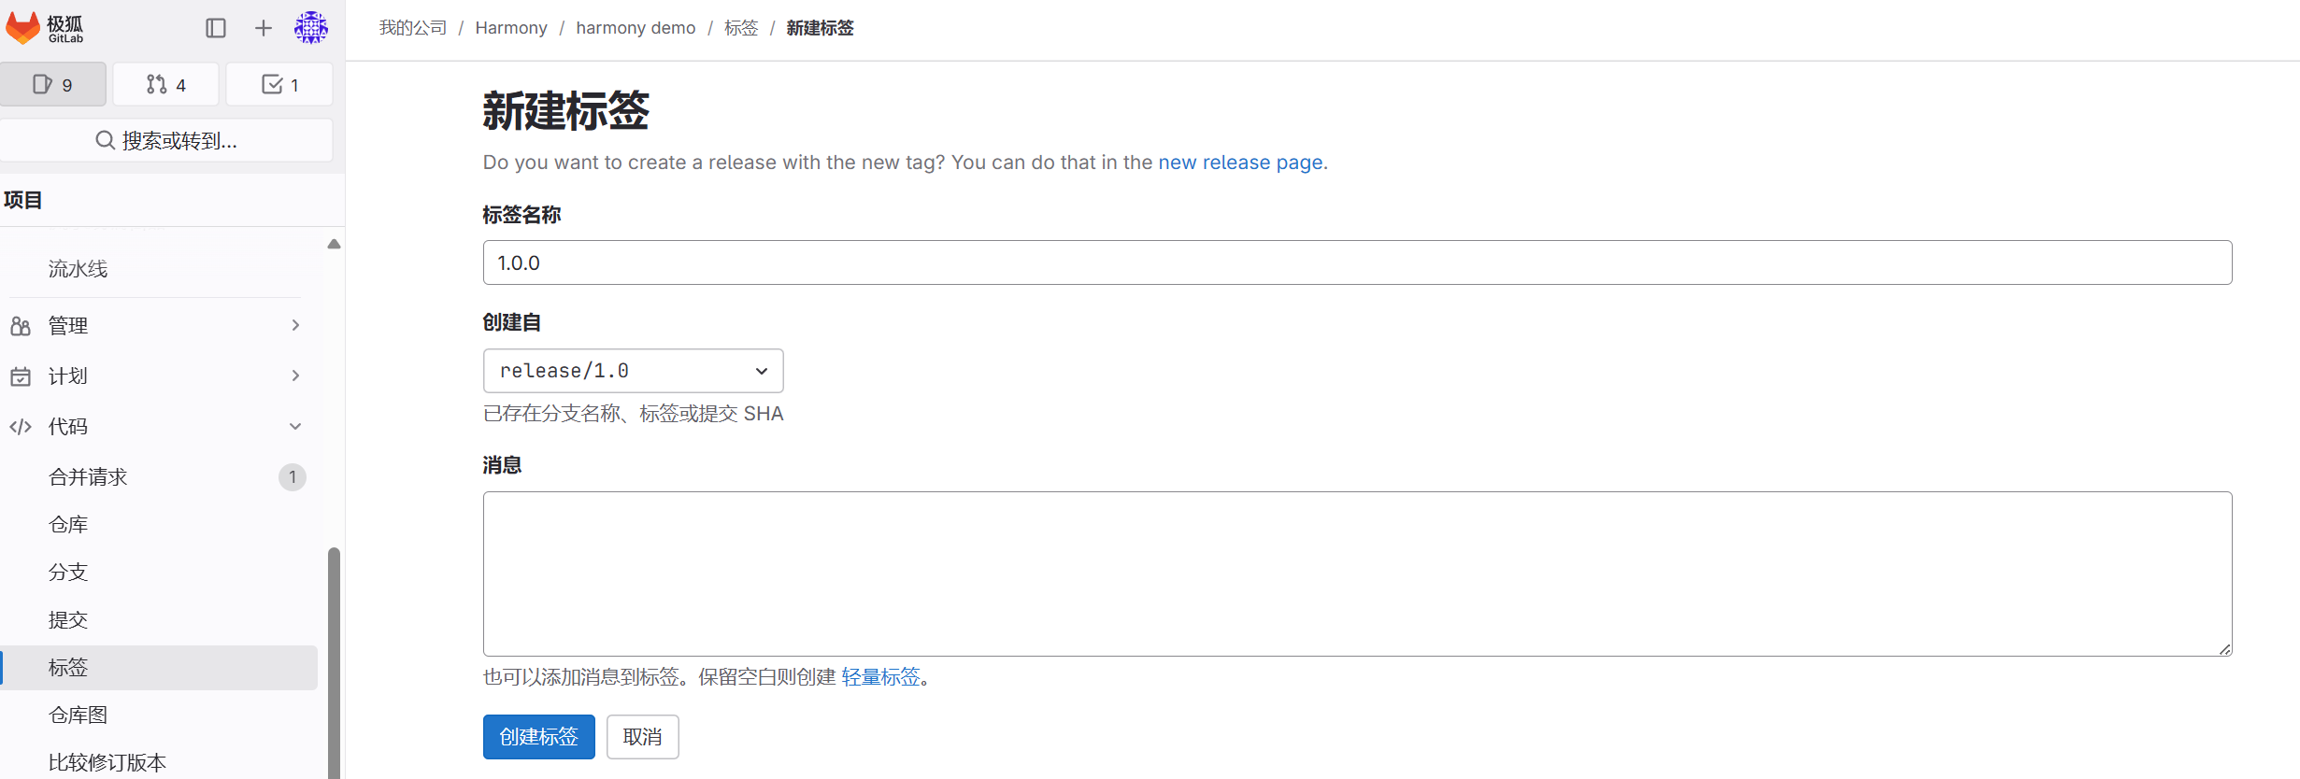Toggle the sidebar with the panel icon

click(x=216, y=28)
